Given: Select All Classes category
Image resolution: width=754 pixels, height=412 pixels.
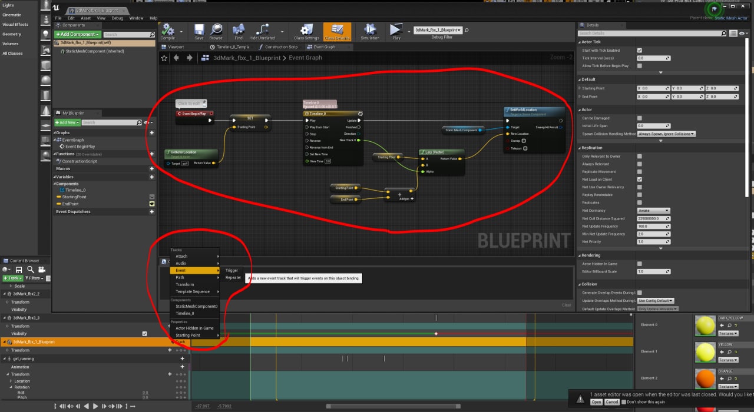Looking at the screenshot, I should pos(12,54).
